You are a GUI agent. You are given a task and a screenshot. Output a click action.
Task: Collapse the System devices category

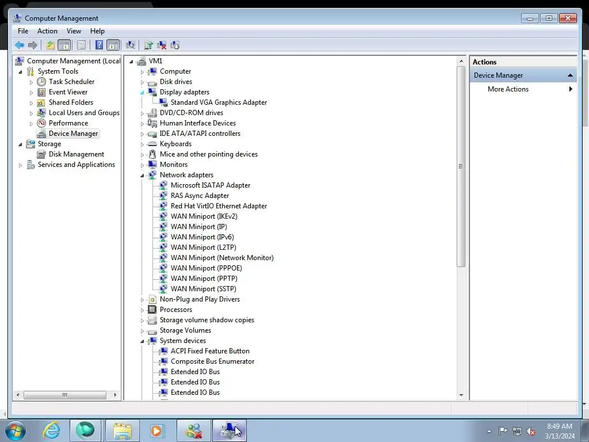[142, 341]
